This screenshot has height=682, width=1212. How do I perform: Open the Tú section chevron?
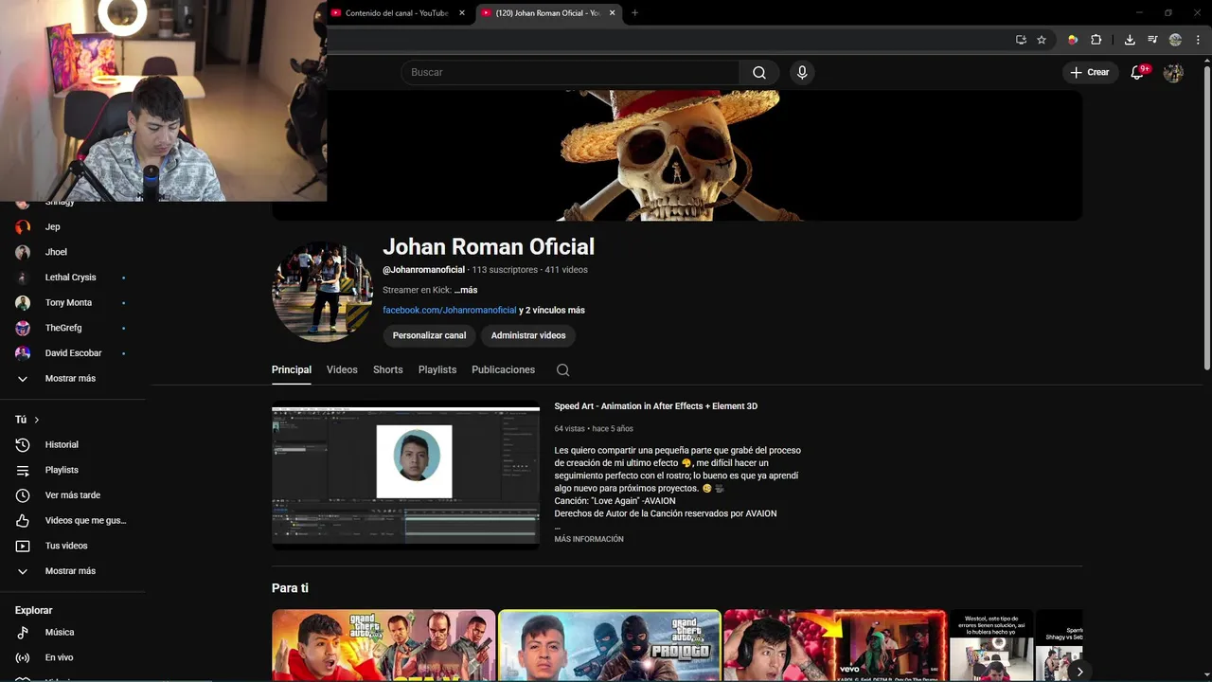pos(37,420)
